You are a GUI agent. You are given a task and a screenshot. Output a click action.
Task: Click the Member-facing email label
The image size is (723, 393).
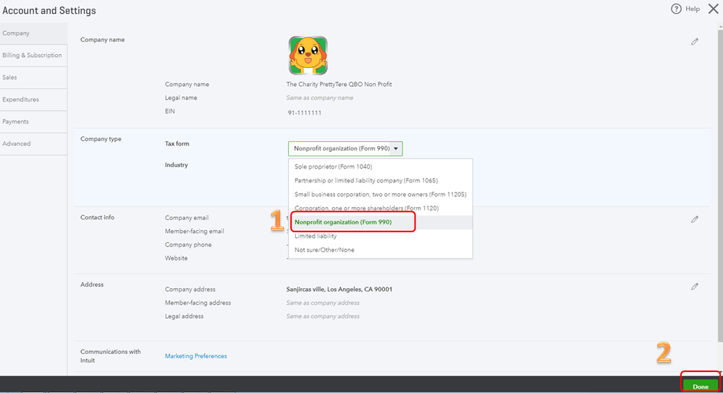point(194,231)
